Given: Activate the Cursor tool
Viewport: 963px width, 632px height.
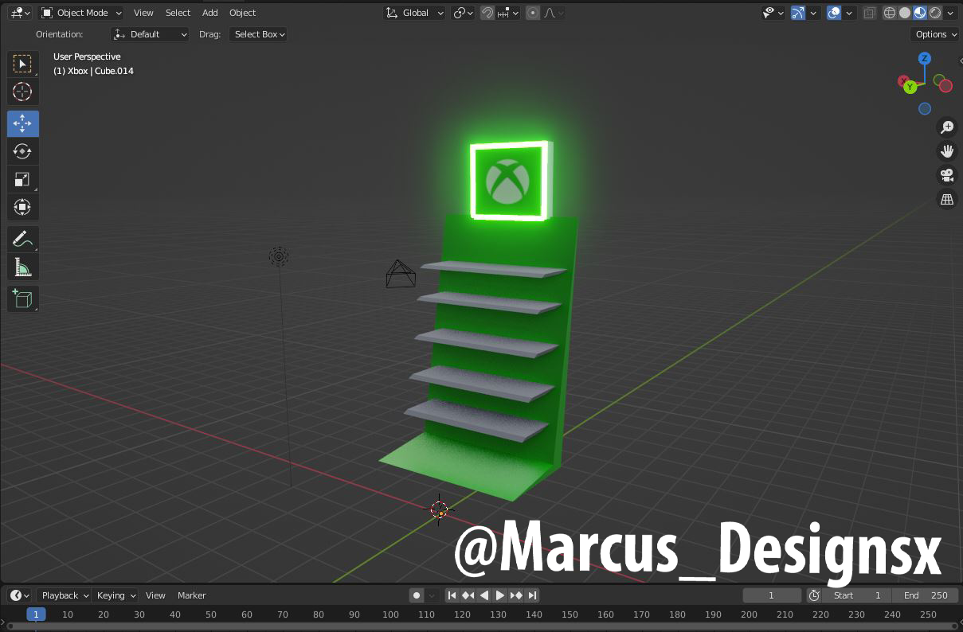Looking at the screenshot, I should click(22, 92).
